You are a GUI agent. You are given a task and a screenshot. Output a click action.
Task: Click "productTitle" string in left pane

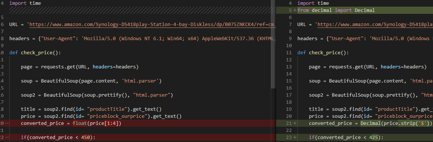click(112, 109)
